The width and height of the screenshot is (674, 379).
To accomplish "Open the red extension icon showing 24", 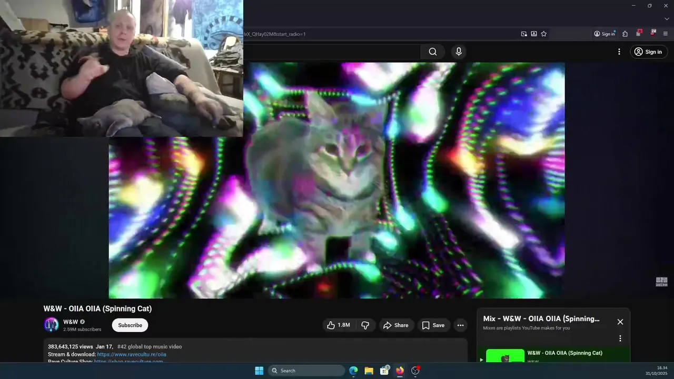I will (x=653, y=33).
